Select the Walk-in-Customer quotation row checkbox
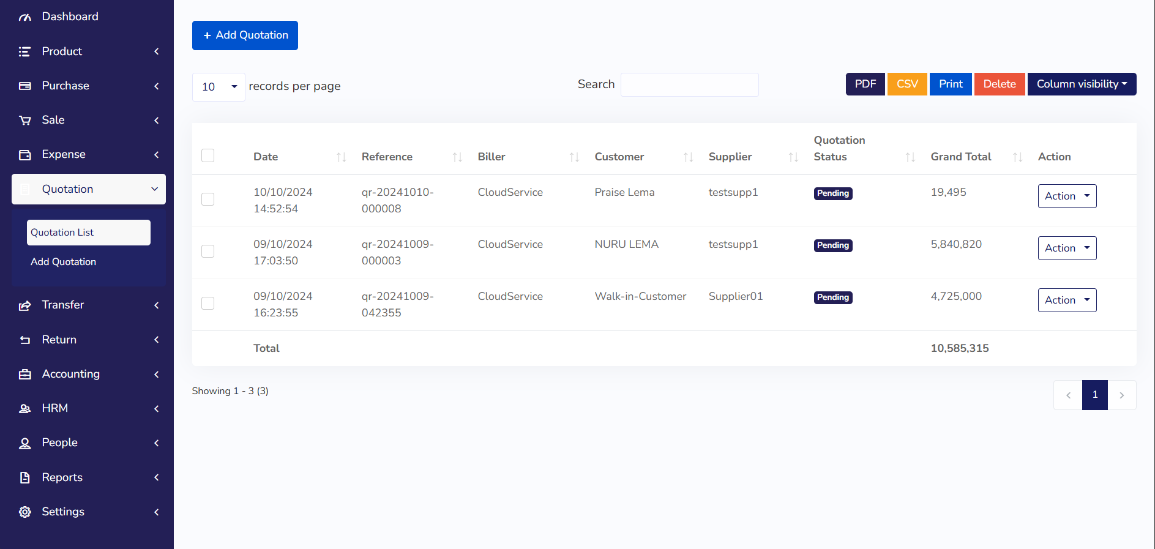Viewport: 1155px width, 549px height. click(208, 304)
